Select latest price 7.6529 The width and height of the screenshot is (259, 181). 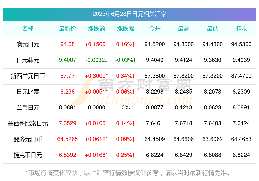pyautogui.click(x=68, y=123)
